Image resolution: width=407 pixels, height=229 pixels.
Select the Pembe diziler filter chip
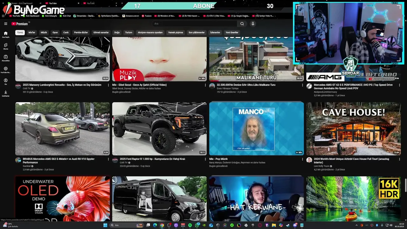pos(81,32)
